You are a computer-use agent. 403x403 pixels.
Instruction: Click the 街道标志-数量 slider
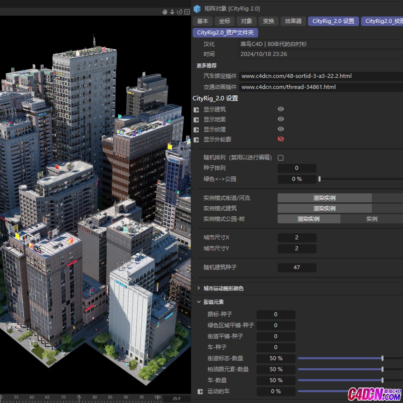[350, 358]
